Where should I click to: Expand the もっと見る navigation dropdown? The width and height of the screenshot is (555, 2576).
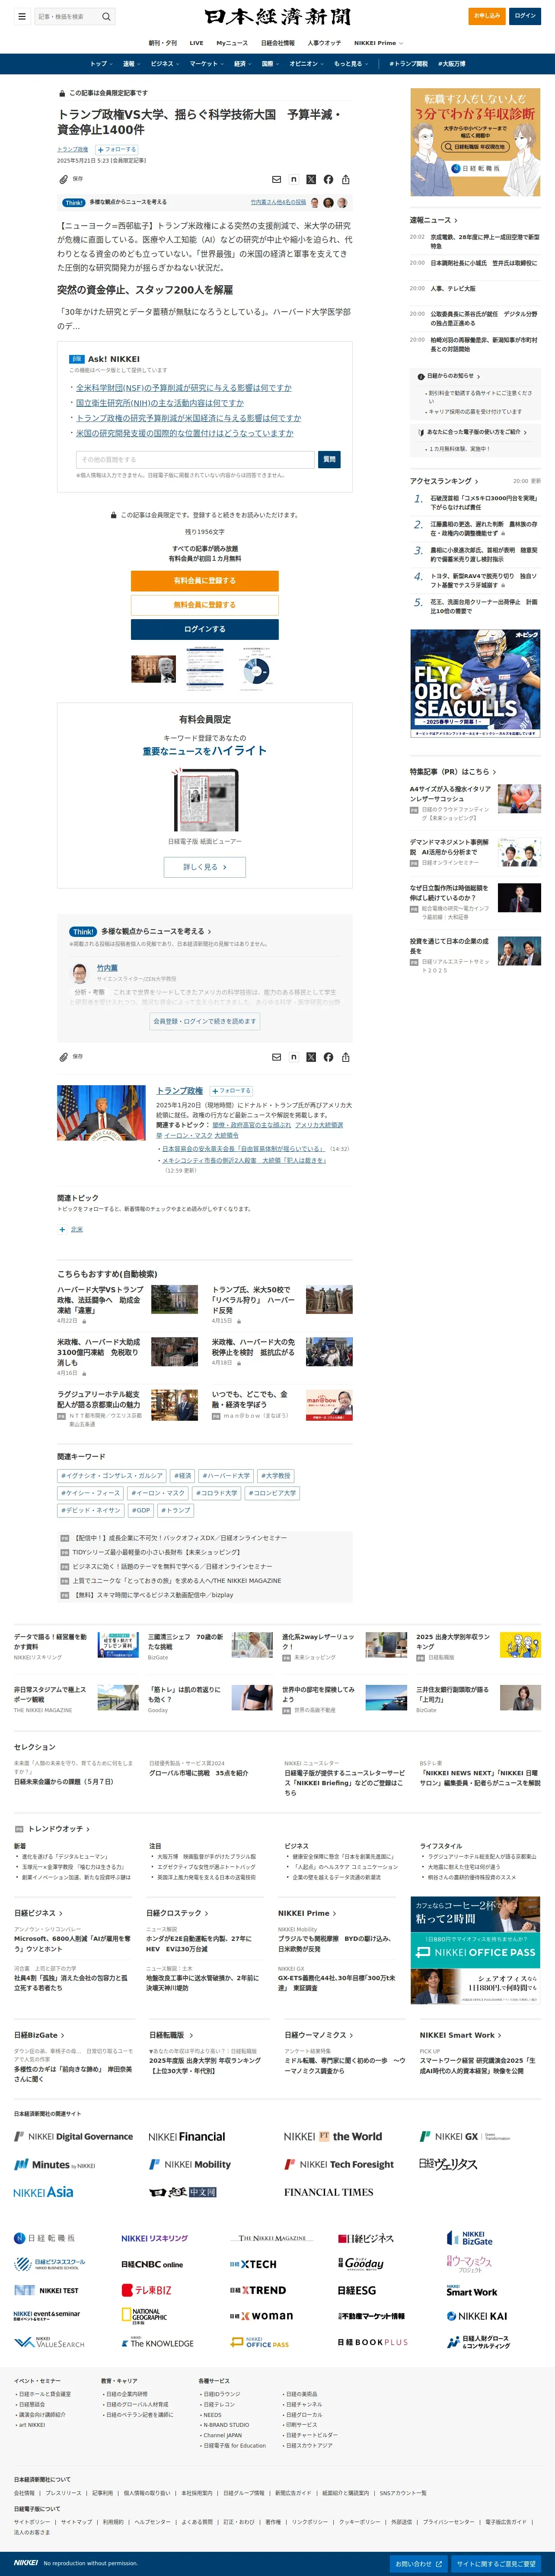pos(350,64)
